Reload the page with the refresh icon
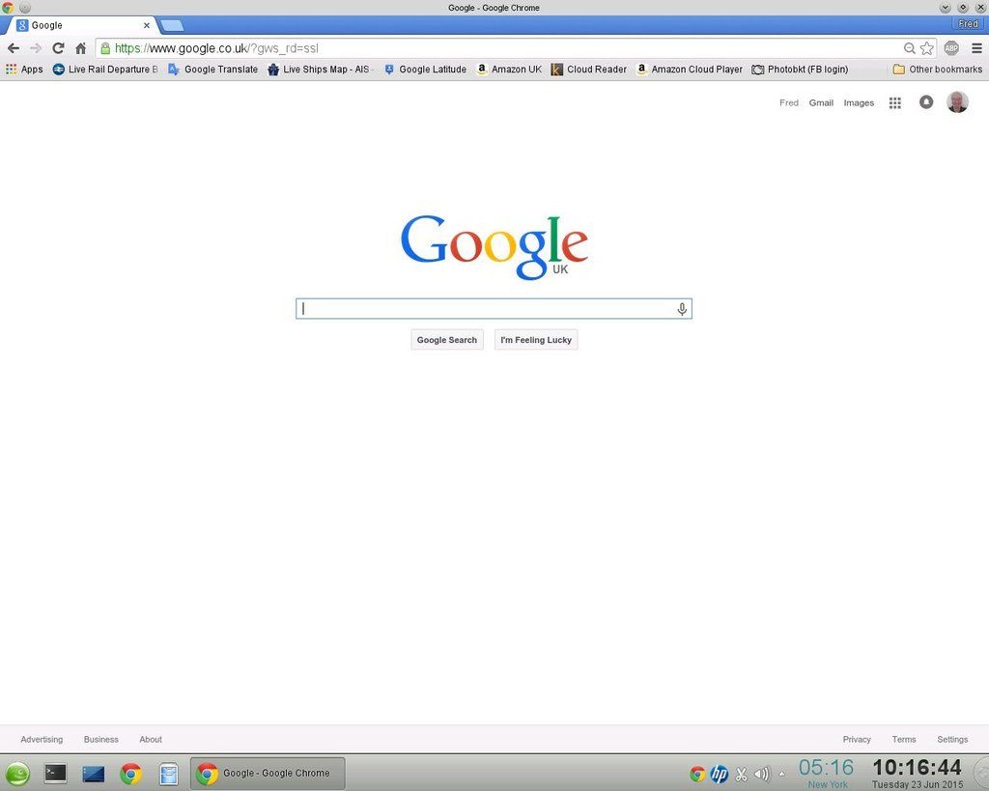 (58, 48)
